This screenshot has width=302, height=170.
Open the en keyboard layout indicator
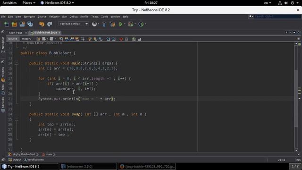coord(268,3)
